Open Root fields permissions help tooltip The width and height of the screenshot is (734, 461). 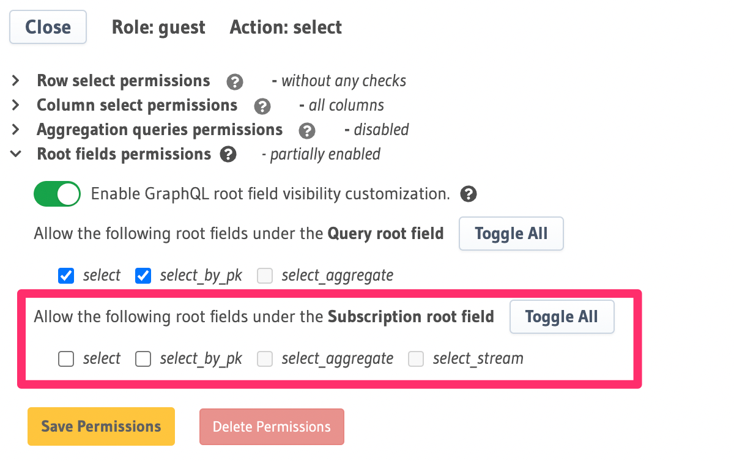tap(228, 155)
